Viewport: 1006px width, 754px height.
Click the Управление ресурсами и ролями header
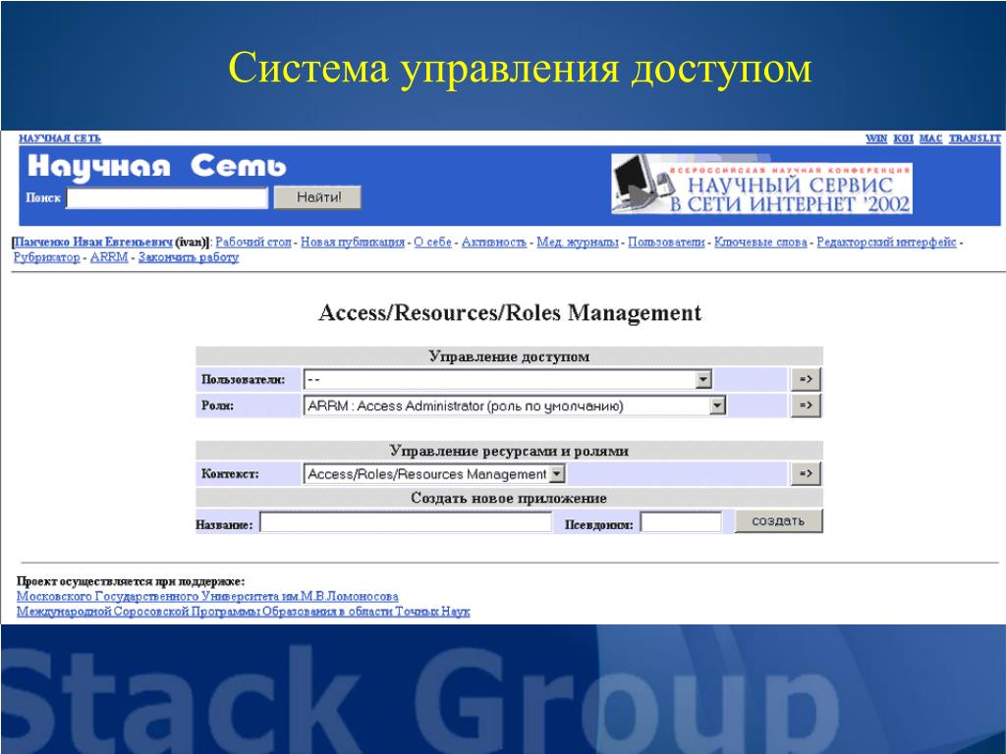point(509,451)
